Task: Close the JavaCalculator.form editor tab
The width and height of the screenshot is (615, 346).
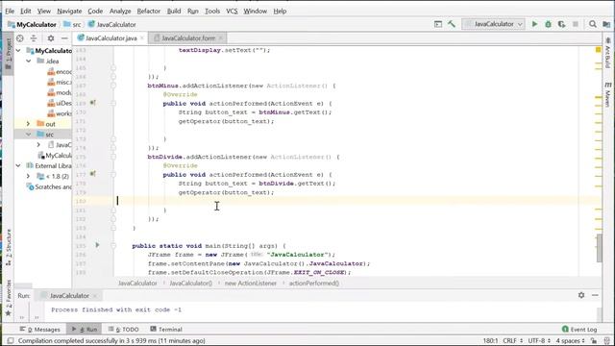Action: pyautogui.click(x=221, y=38)
